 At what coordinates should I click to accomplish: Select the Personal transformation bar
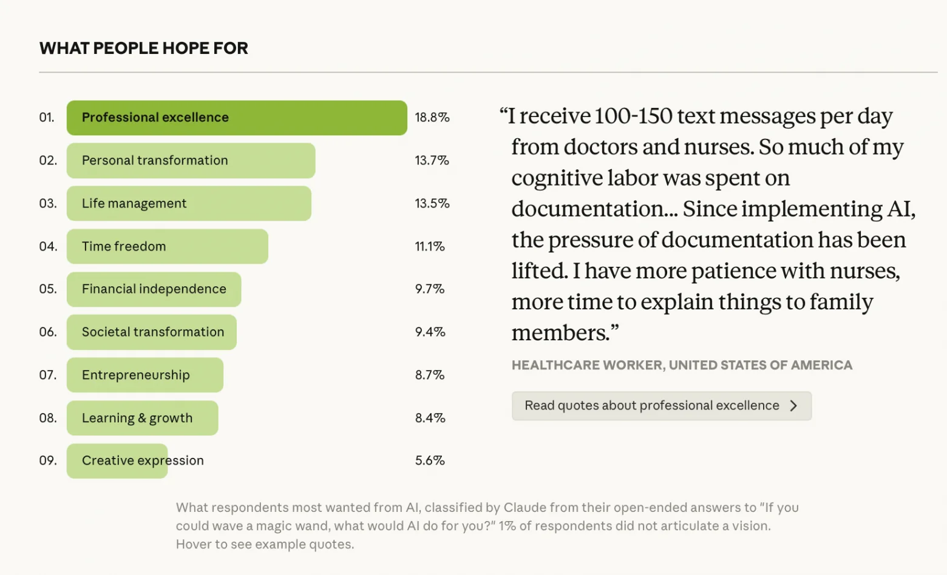pos(191,161)
